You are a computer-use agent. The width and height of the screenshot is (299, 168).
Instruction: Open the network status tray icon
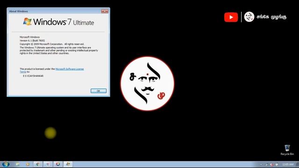(x=266, y=164)
